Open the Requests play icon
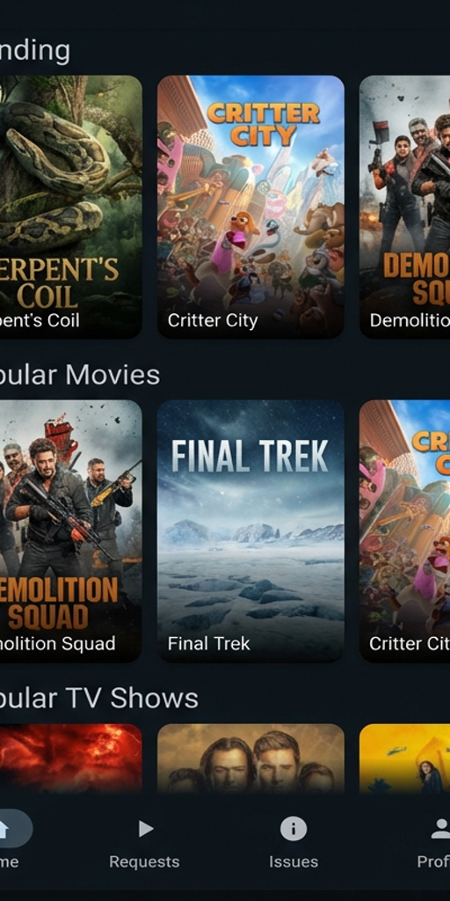Viewport: 450px width, 901px height. coord(145,829)
